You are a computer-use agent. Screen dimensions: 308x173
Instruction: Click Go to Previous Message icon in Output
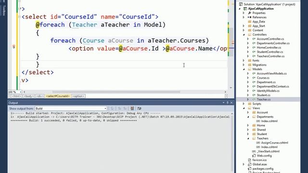119,108
